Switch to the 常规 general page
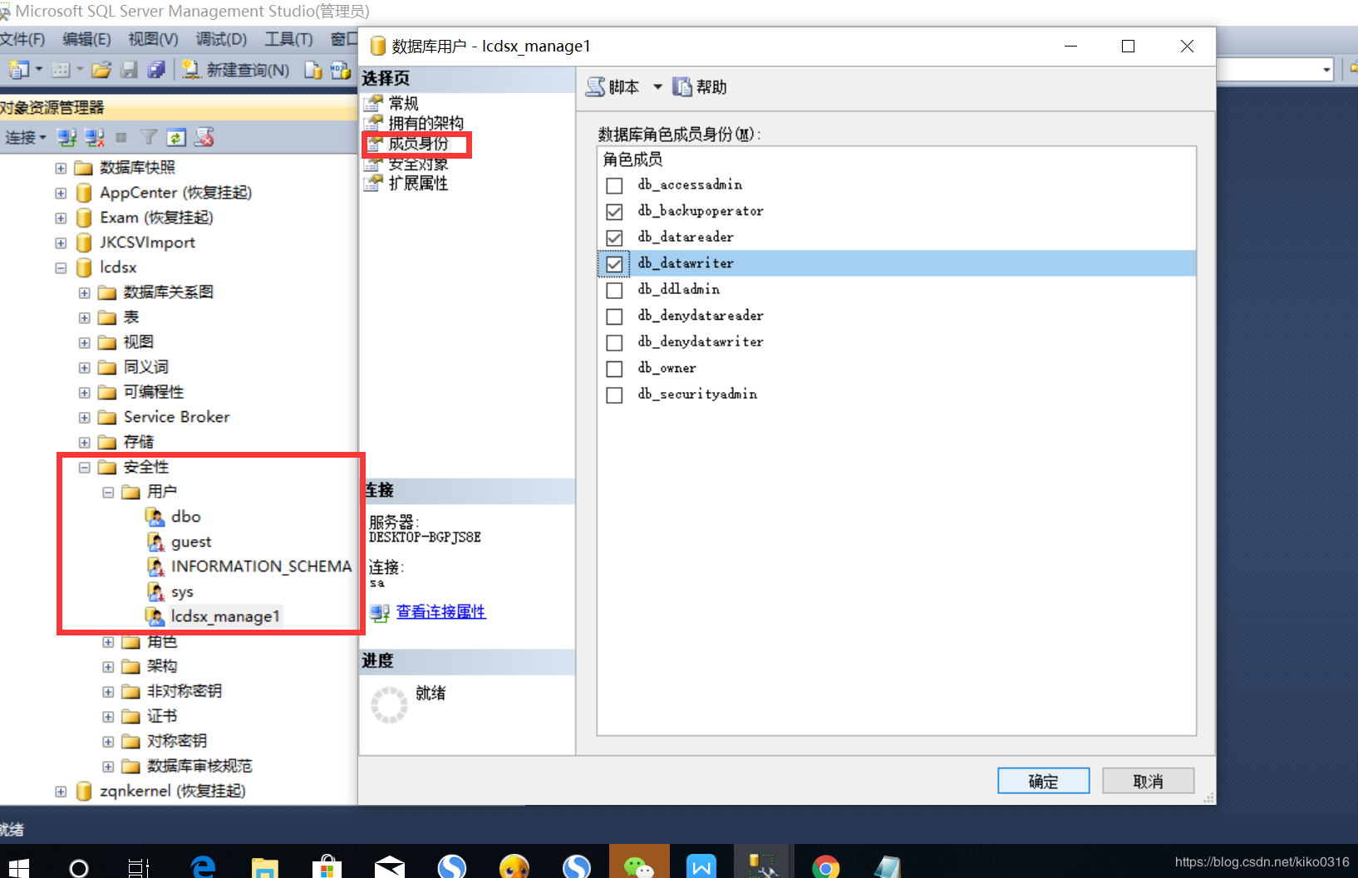 click(404, 103)
